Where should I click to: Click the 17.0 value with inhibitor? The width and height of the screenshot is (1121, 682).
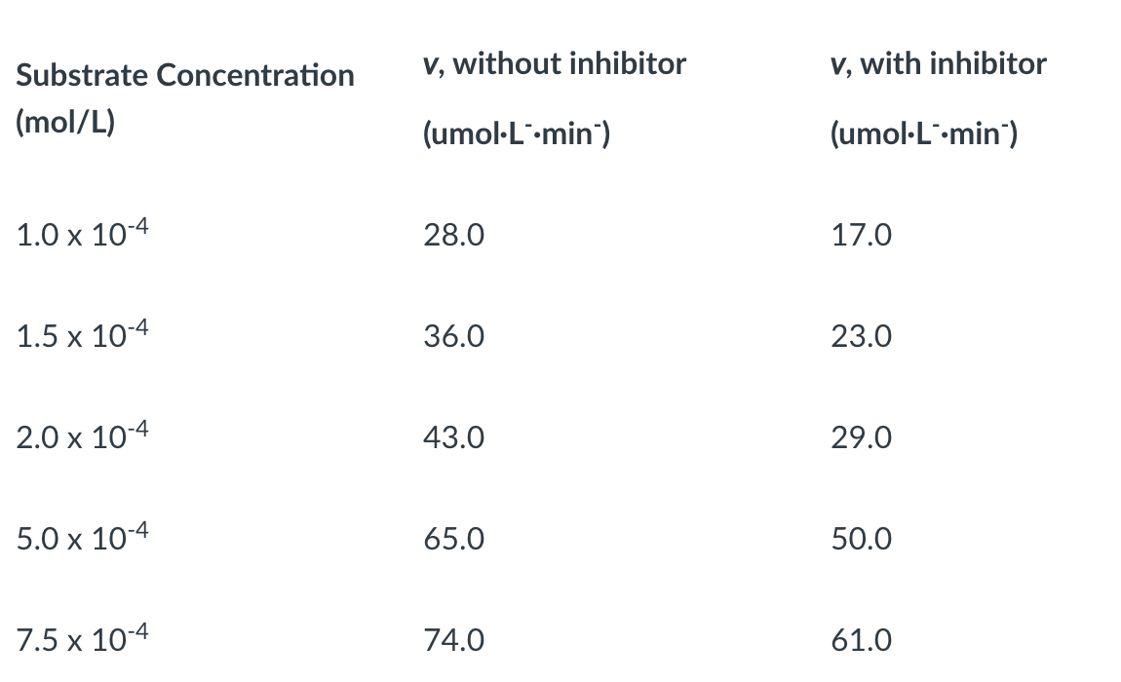(861, 236)
